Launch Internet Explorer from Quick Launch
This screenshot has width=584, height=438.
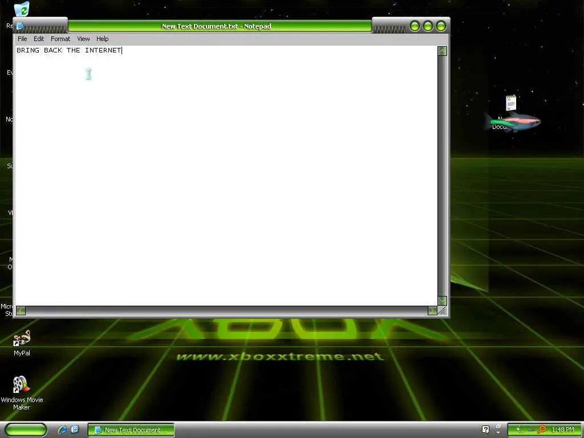[x=62, y=430]
